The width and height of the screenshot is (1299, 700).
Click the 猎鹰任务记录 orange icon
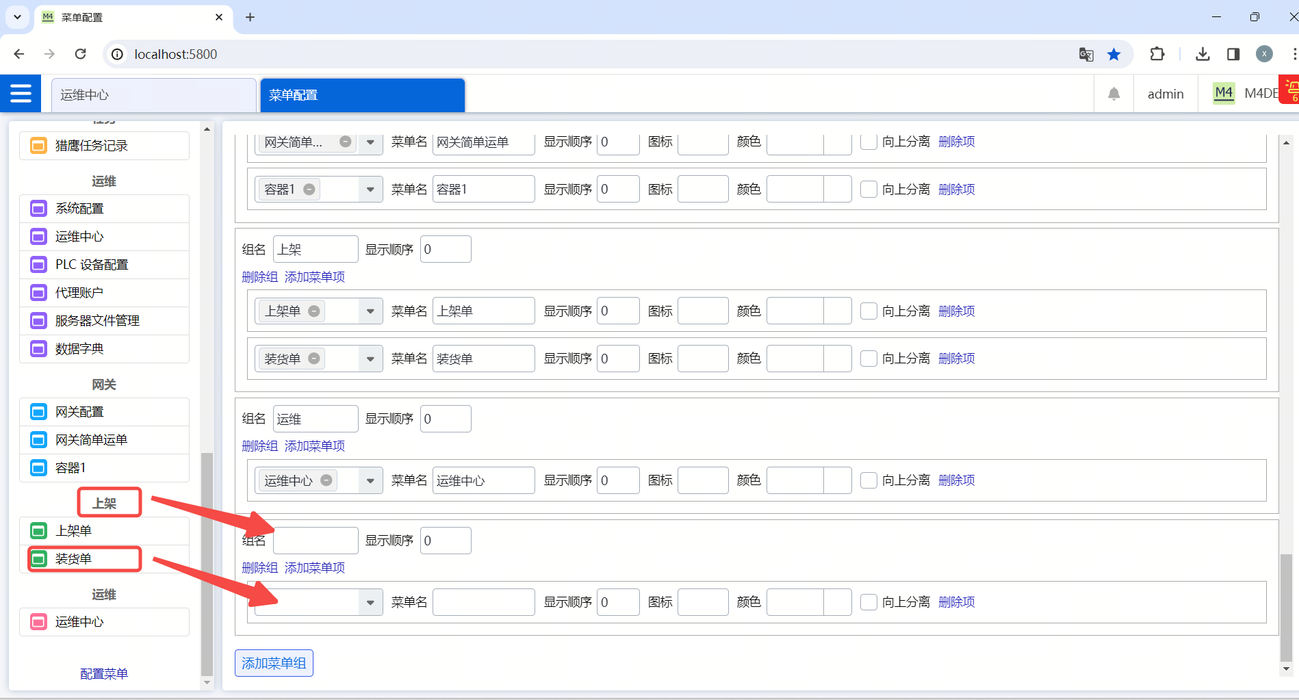coord(38,146)
